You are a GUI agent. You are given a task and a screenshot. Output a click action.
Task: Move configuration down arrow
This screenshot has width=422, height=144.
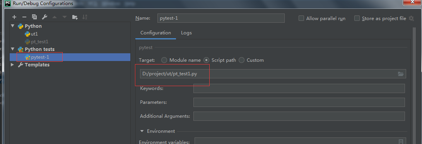click(x=65, y=17)
